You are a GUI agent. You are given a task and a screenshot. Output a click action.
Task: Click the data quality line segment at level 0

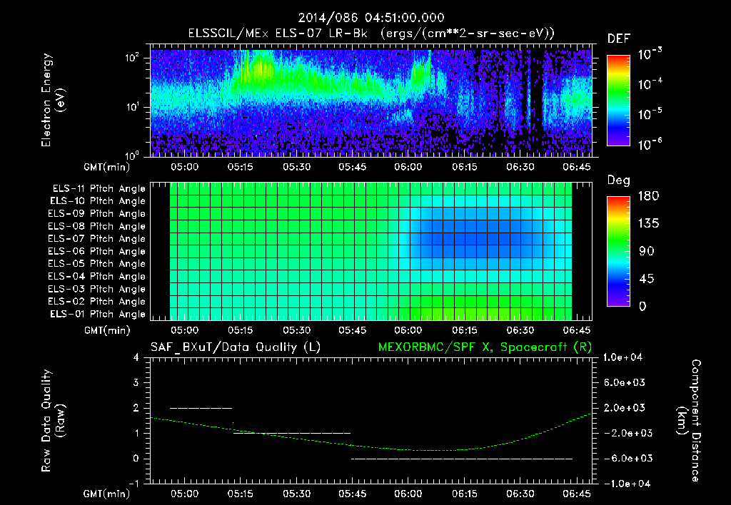(x=462, y=459)
